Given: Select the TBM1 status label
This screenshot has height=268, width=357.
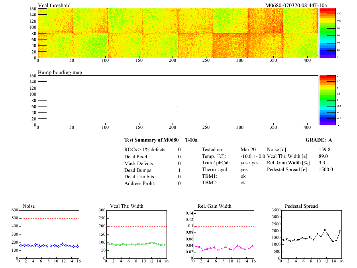Looking at the screenshot, I should tap(210, 176).
